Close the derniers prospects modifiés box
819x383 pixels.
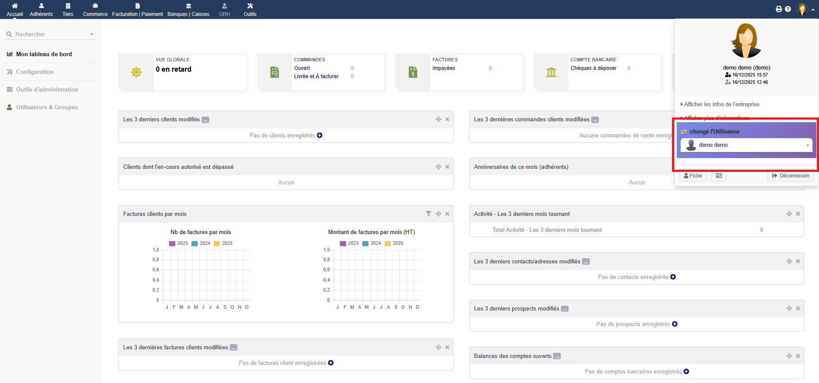click(x=798, y=308)
